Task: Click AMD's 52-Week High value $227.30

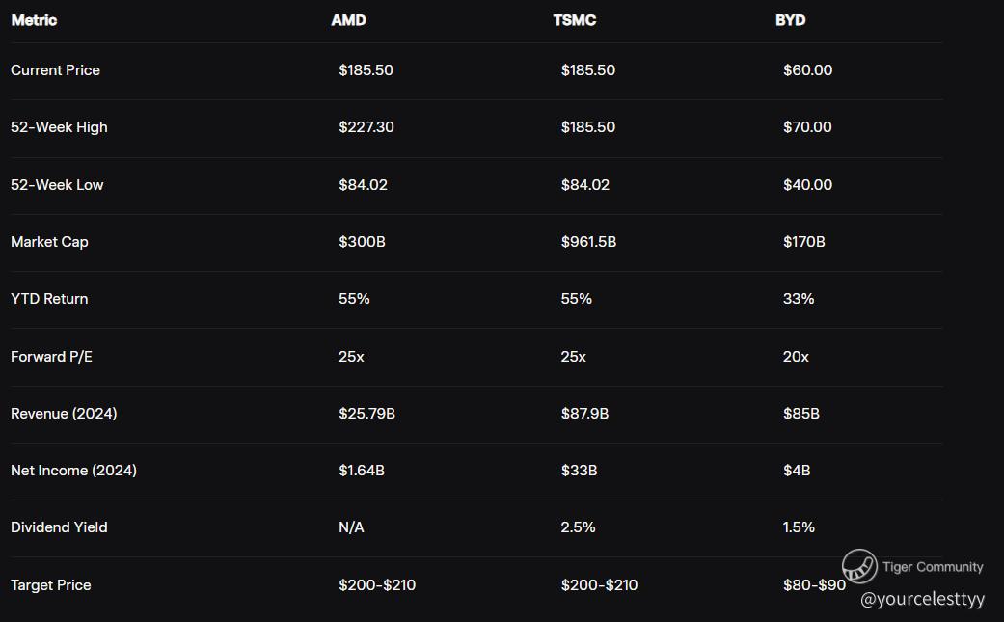Action: 366,127
